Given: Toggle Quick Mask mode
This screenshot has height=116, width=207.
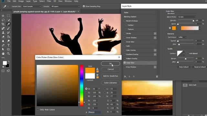Looking at the screenshot, I should (x=3, y=71).
